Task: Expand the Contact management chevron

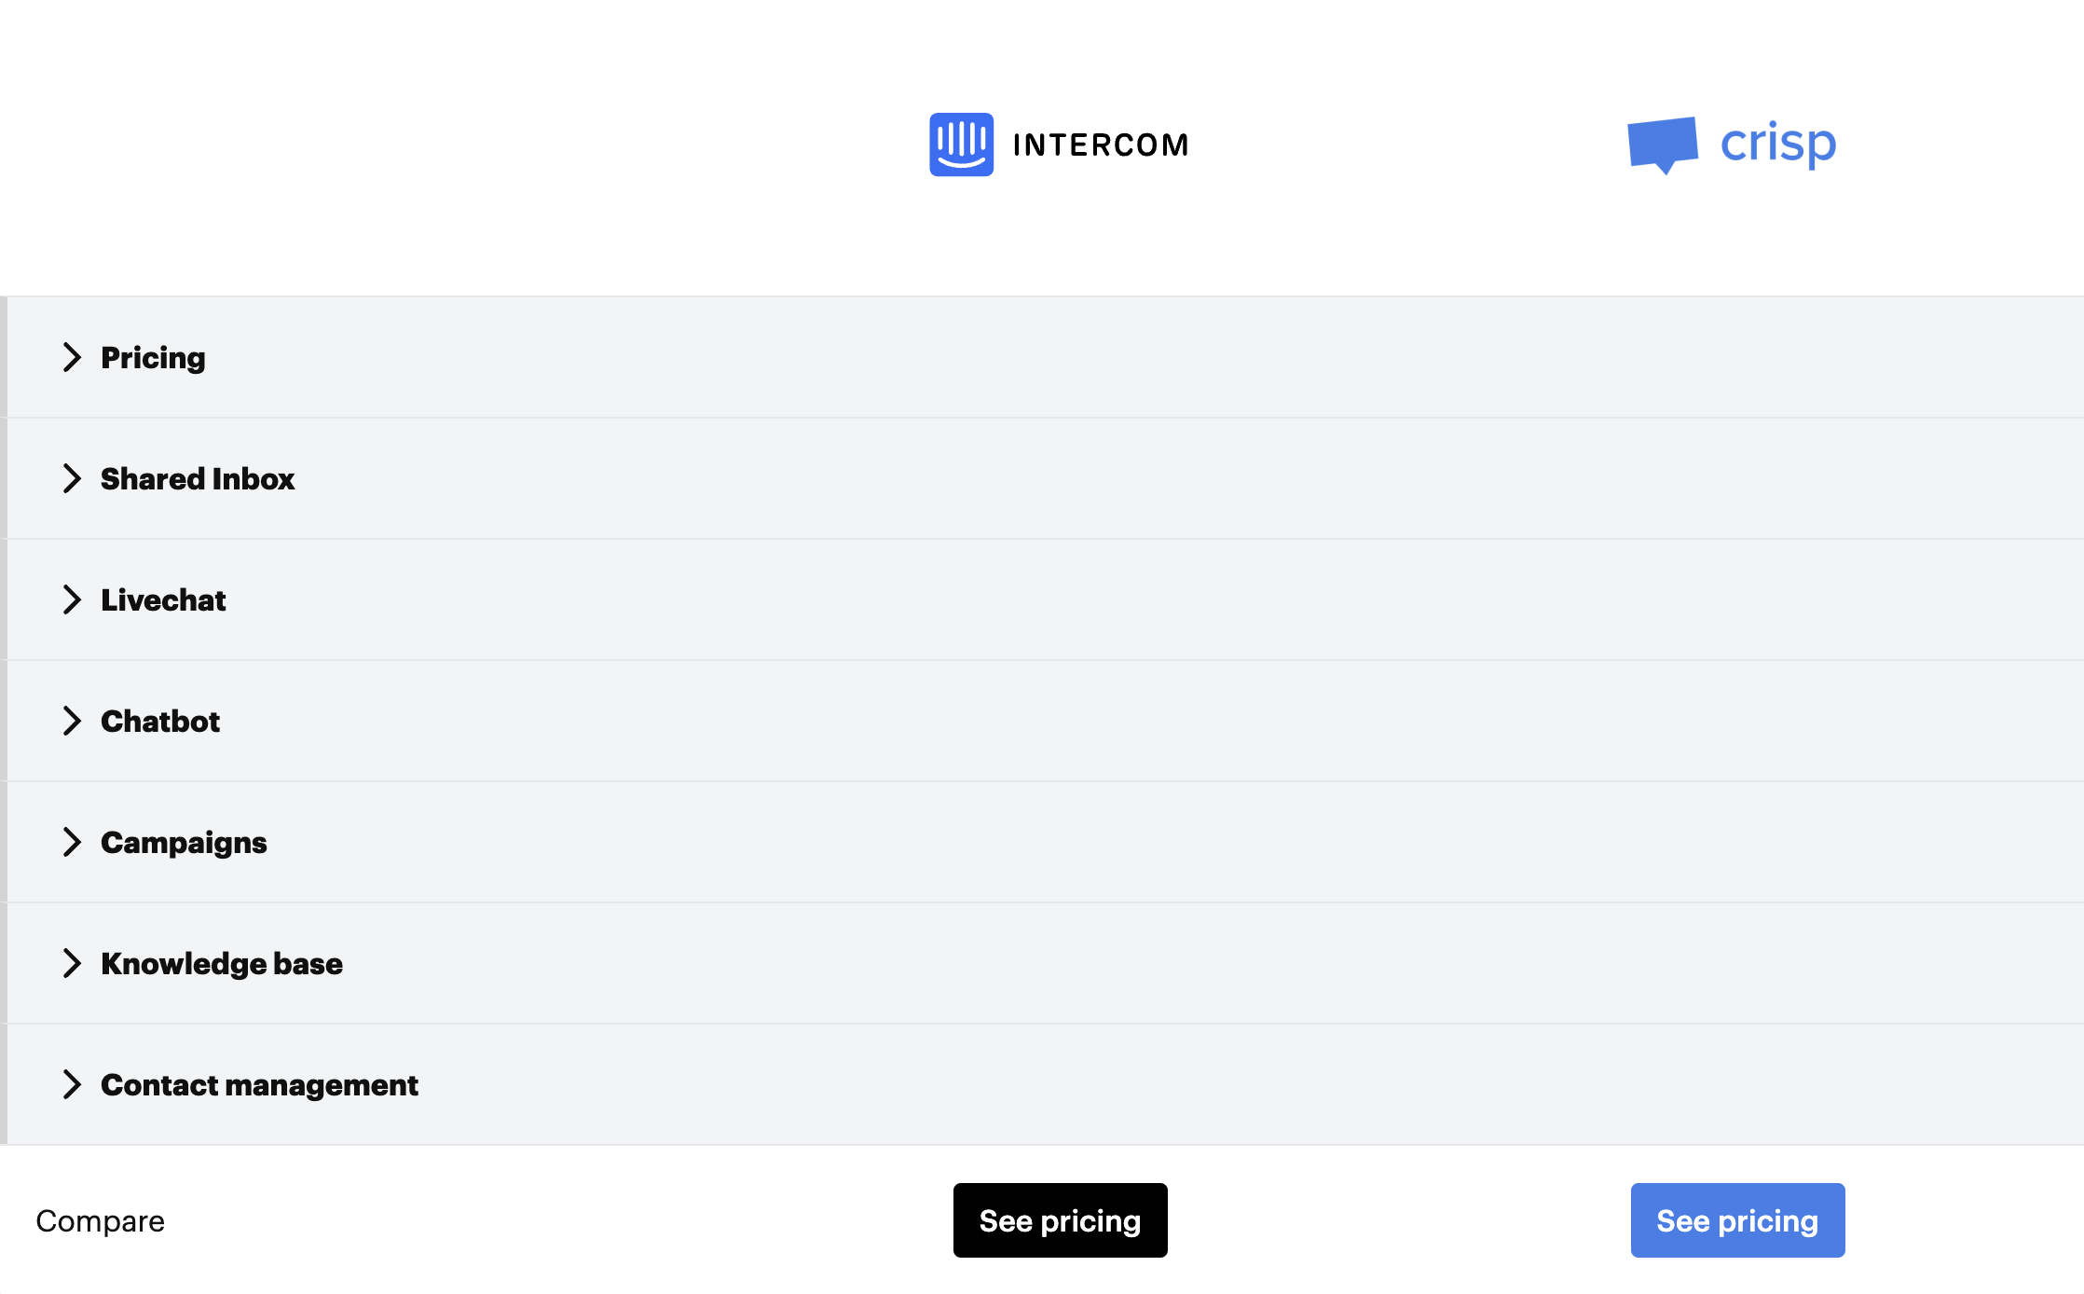Action: tap(72, 1084)
